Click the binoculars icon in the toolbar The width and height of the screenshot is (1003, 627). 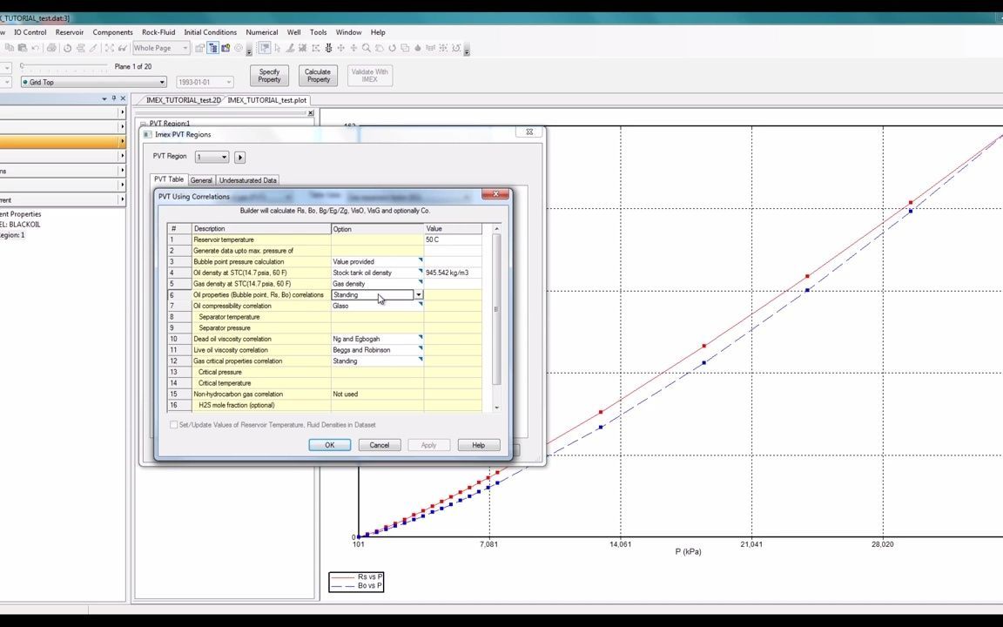point(122,48)
